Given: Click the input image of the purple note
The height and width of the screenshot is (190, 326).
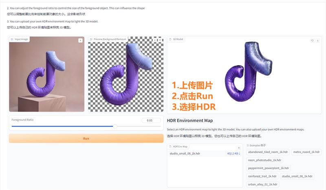Looking at the screenshot, I should coord(47,74).
